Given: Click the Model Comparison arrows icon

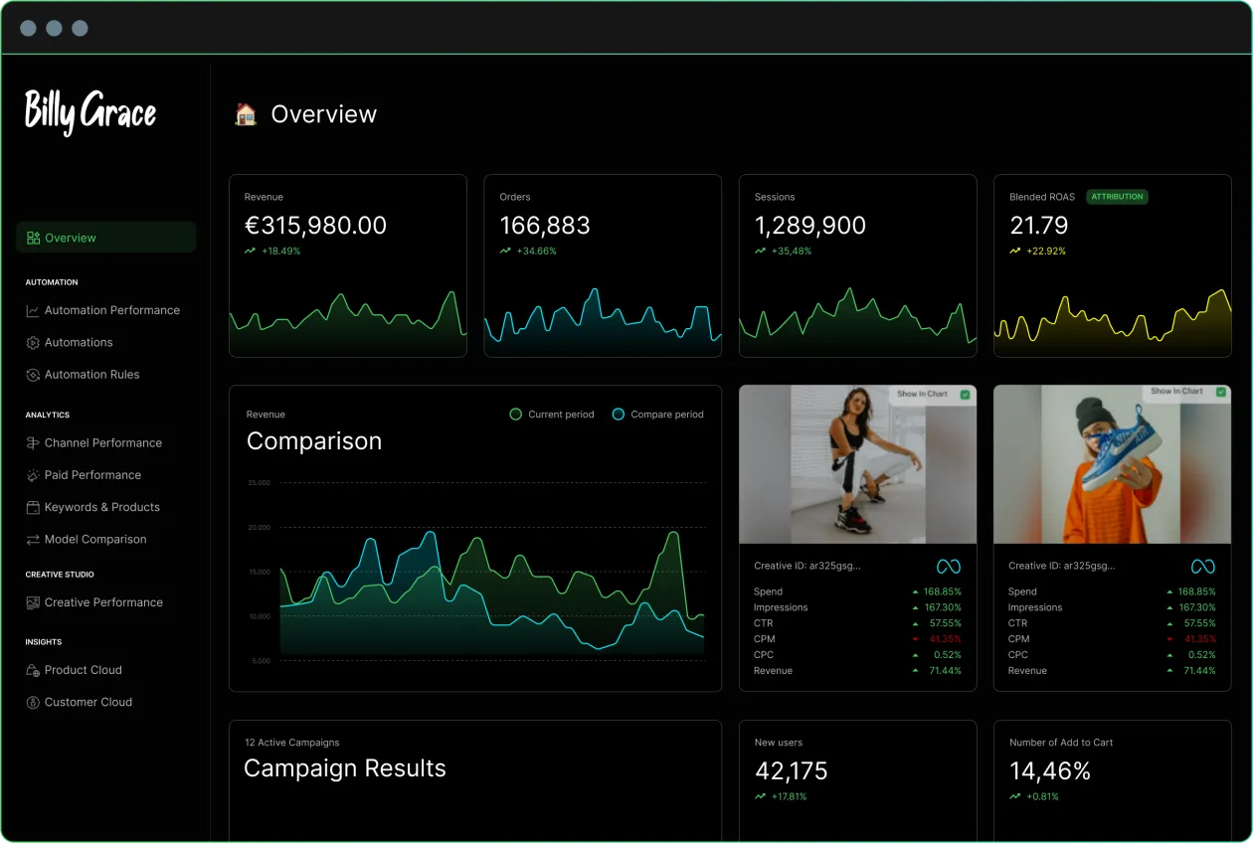Looking at the screenshot, I should click(x=33, y=539).
